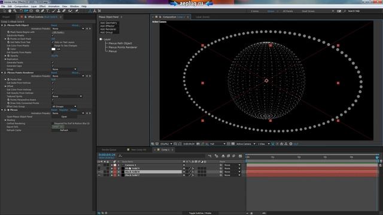383x215 pixels.
Task: Toggle Get Scale From Vertices checkbox
Action: tap(53, 83)
